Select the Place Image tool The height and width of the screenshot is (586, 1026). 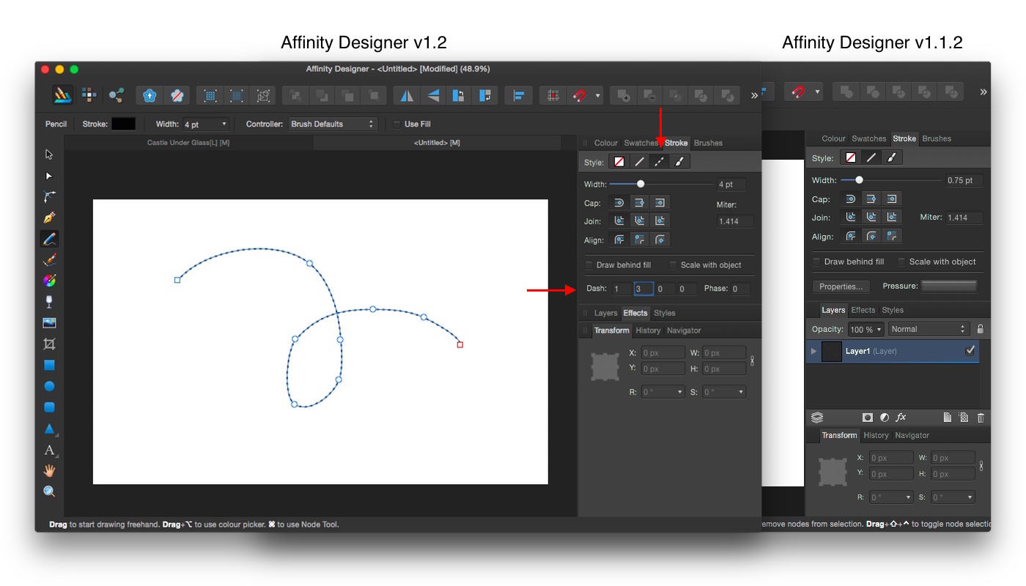tap(49, 323)
